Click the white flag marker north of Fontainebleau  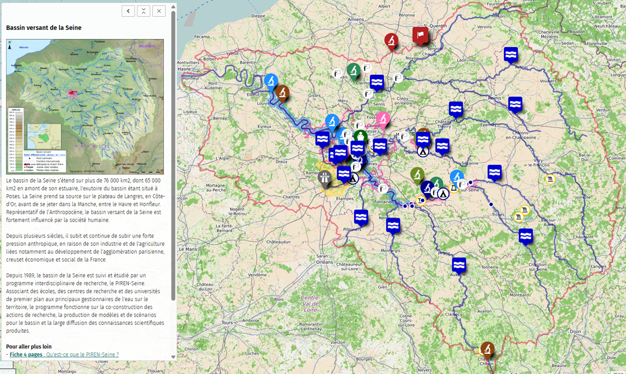coord(383,188)
